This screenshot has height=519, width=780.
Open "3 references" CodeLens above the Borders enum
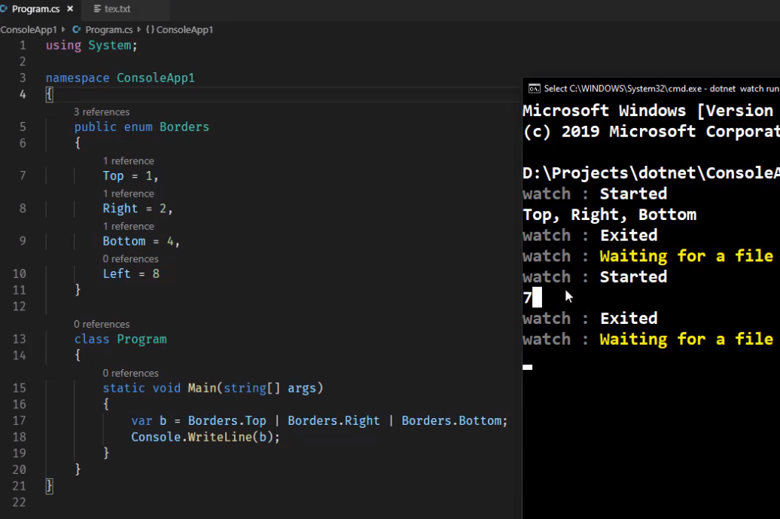102,111
